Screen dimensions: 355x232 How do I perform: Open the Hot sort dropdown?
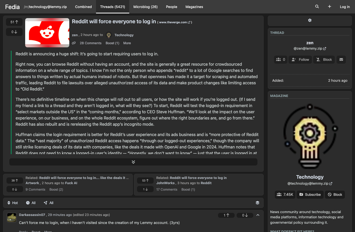pos(12,203)
